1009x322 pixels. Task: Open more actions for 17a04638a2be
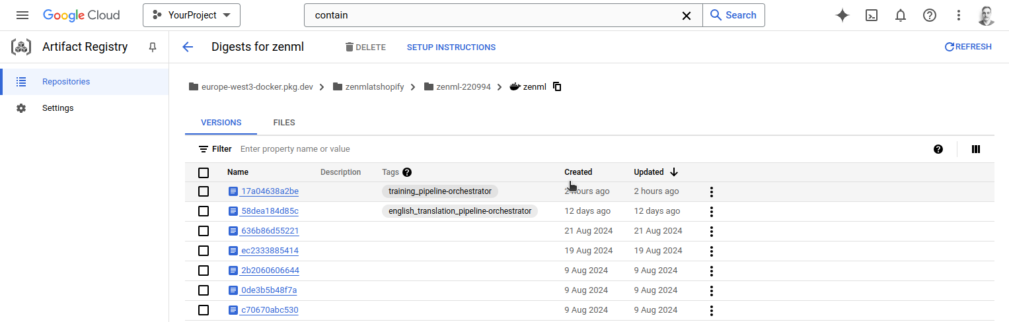(712, 192)
